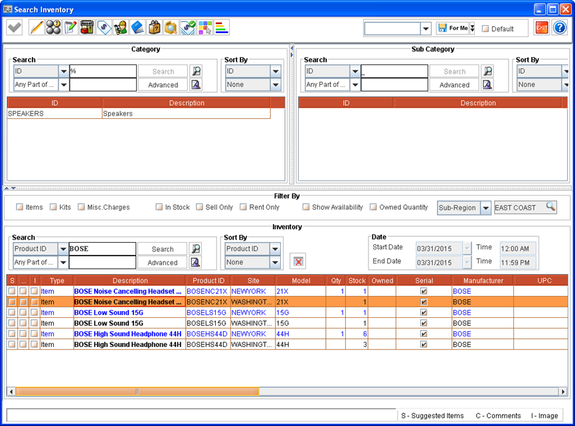Click the red X clear icon in Inventory
This screenshot has height=426, width=575.
pyautogui.click(x=298, y=261)
